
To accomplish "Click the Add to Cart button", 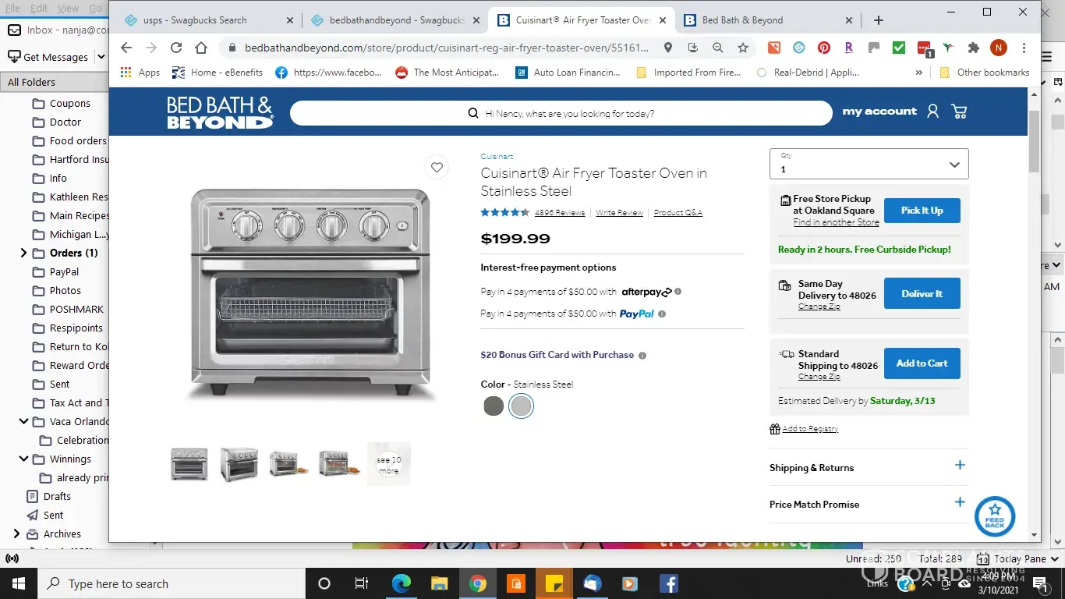I will point(922,363).
